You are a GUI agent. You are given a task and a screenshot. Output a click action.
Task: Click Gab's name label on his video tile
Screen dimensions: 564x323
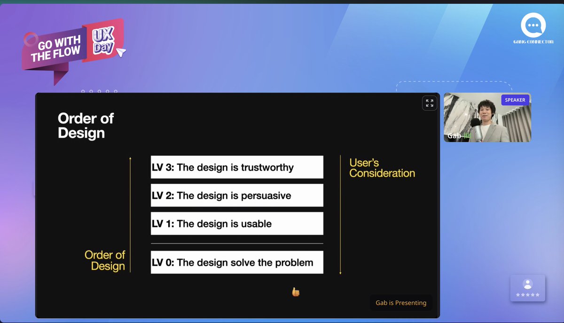pos(455,135)
